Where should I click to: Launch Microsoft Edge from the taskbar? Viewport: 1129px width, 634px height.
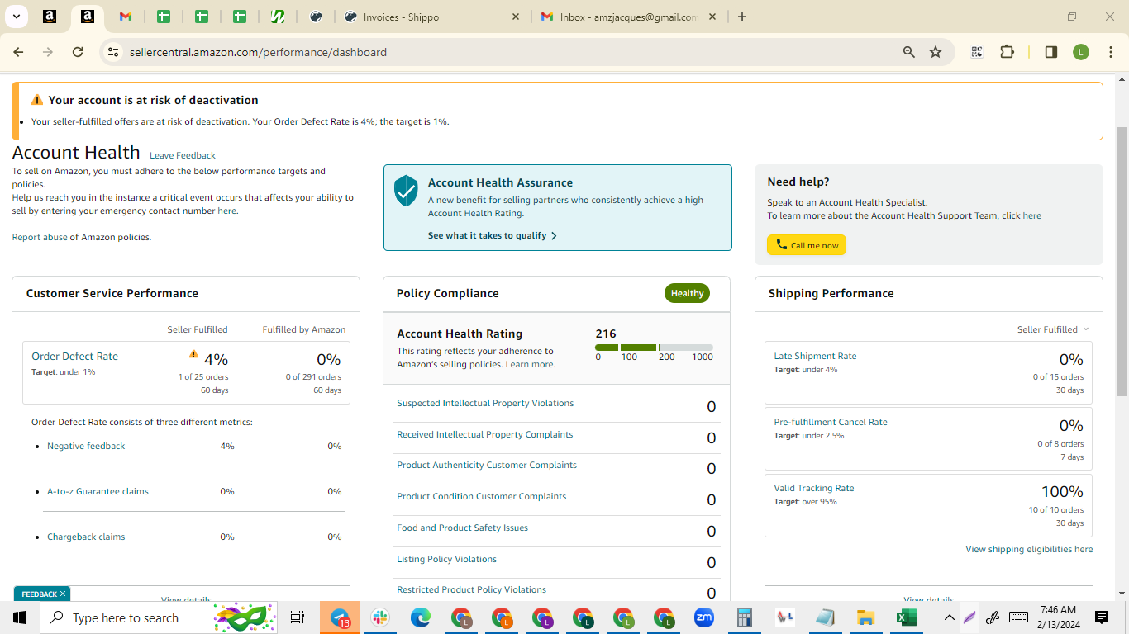pos(421,617)
